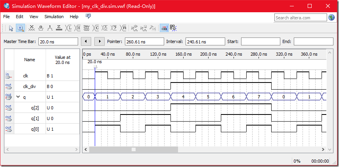Screen dimensions: 339x167
Task: Click the Master Time Bar field
Action: 58,41
